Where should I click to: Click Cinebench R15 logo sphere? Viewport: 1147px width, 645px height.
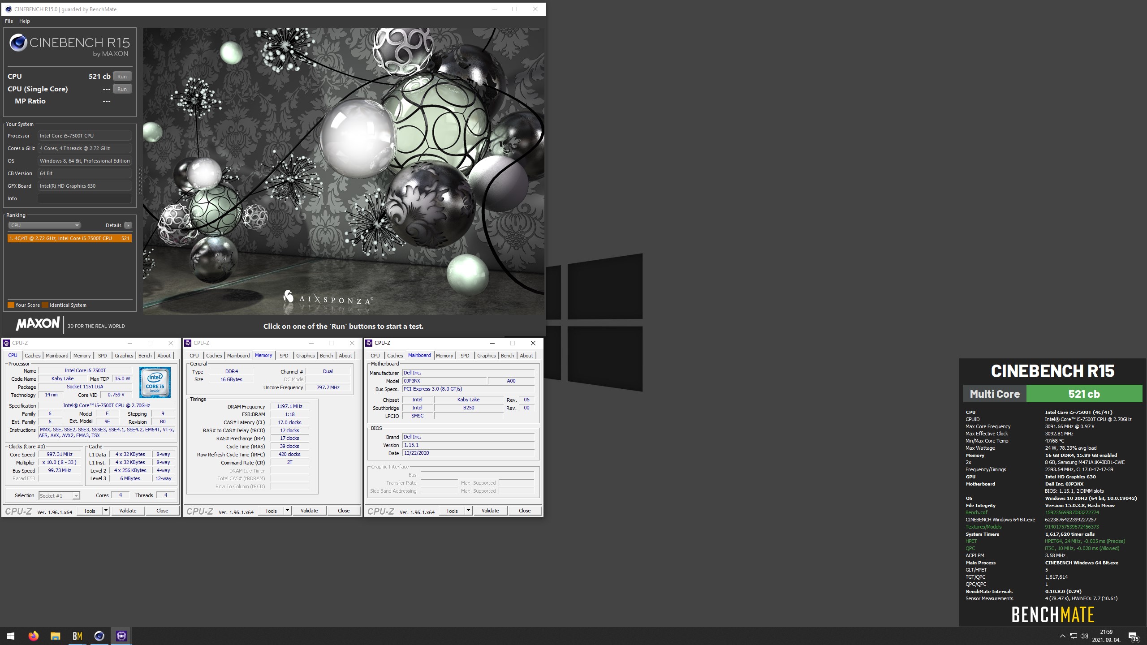(18, 43)
